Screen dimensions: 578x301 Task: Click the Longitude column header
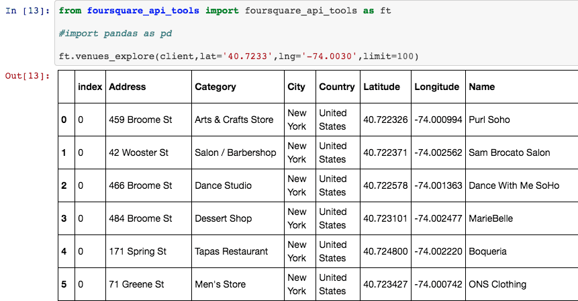tap(437, 87)
